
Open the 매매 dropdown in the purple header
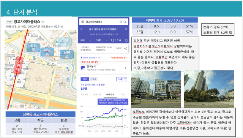[86, 40]
